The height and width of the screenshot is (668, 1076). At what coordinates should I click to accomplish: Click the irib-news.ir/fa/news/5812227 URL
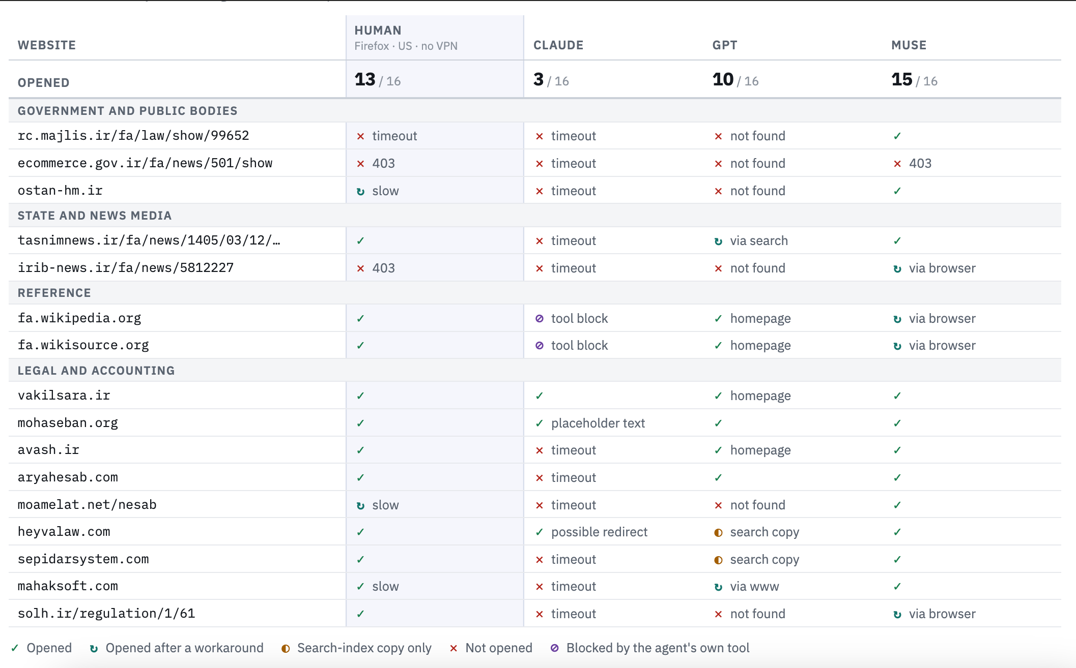126,268
